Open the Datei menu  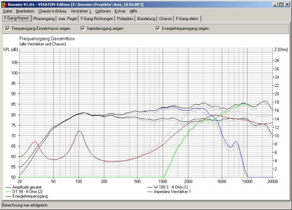(7, 11)
